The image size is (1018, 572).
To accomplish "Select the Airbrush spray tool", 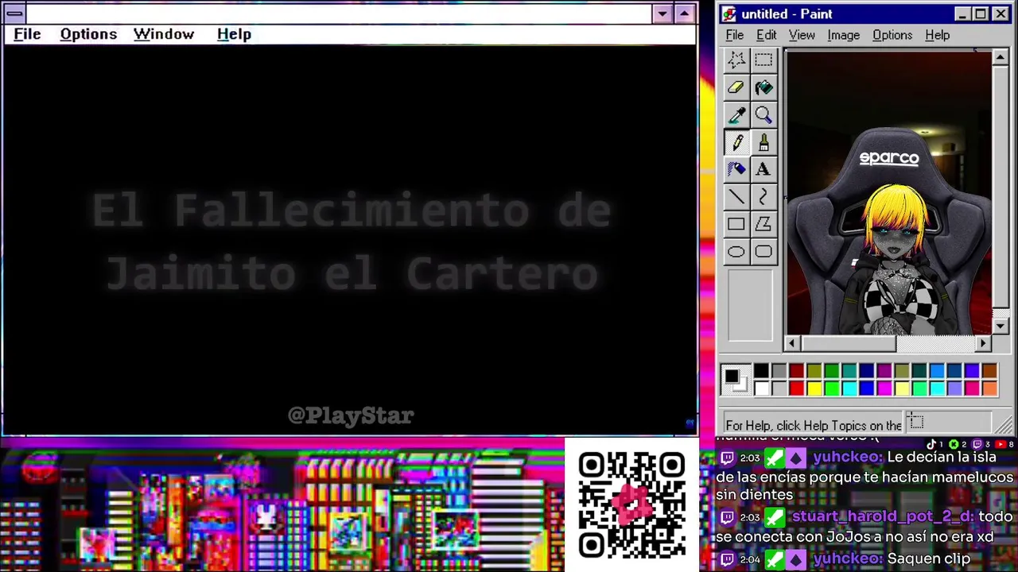I will click(736, 169).
